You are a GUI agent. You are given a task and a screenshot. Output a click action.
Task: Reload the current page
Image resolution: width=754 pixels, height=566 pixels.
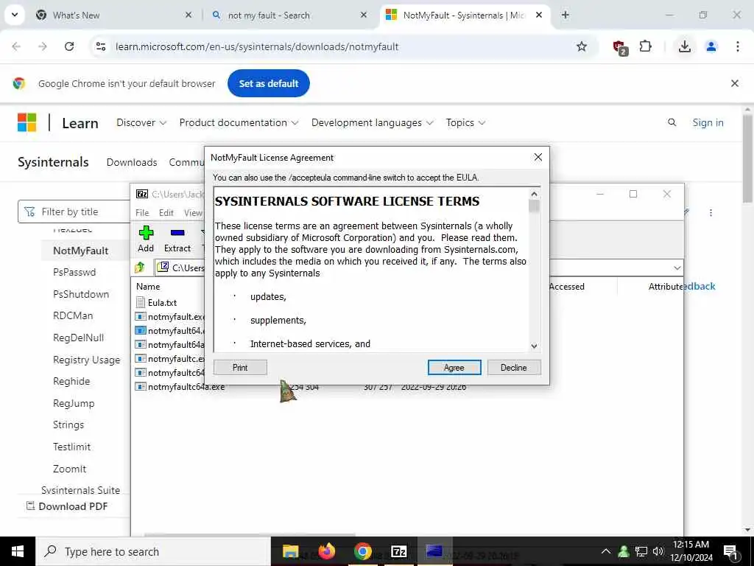tap(69, 46)
